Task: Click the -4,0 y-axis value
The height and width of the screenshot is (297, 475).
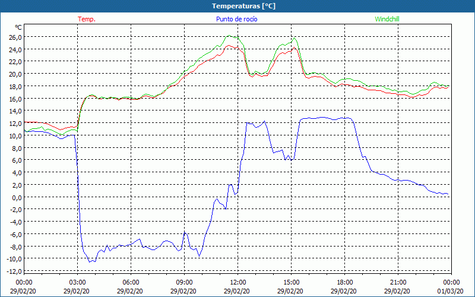Action: [17, 222]
